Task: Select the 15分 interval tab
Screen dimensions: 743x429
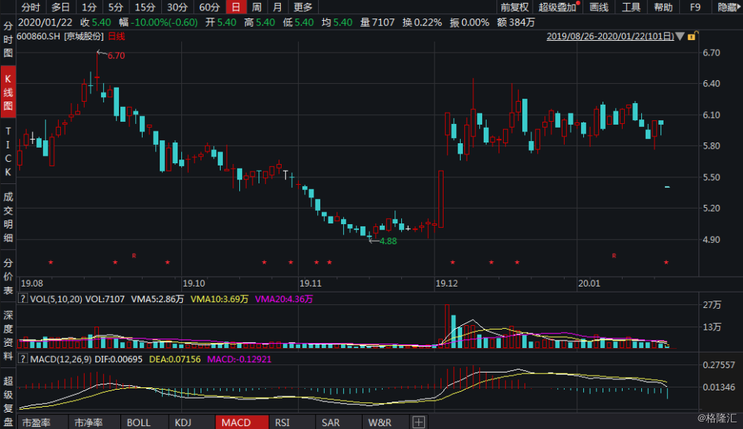Action: (x=145, y=7)
